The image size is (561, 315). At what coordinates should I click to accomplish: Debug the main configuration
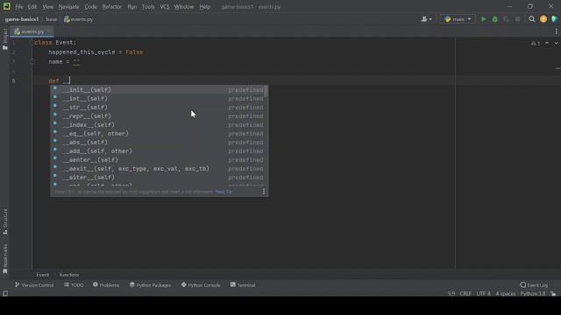(494, 19)
